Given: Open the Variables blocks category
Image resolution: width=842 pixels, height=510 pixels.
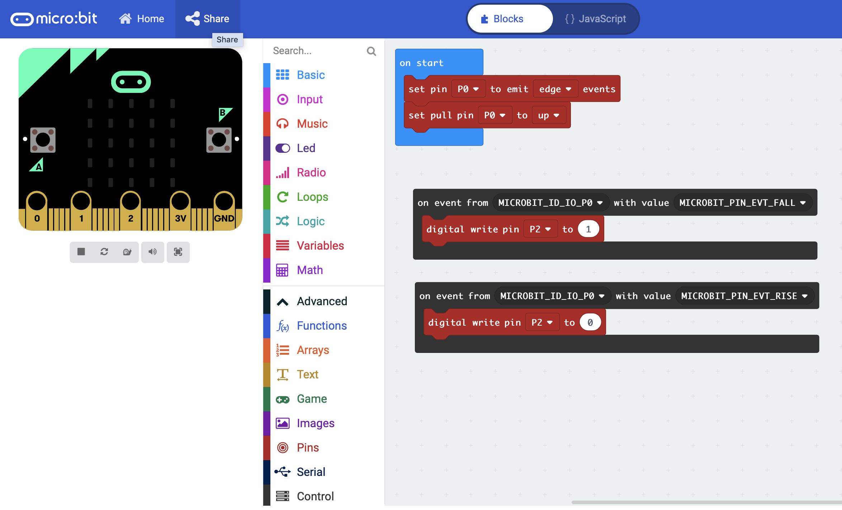Looking at the screenshot, I should click(320, 246).
